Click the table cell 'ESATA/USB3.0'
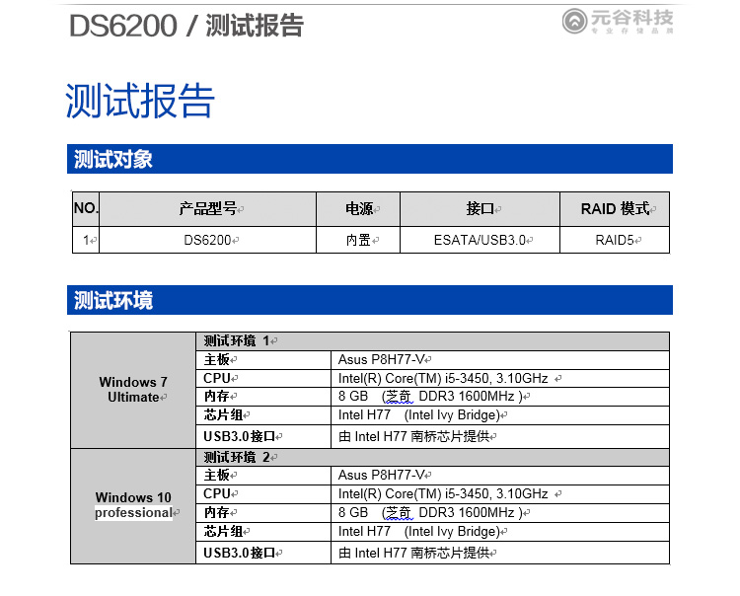 [x=480, y=240]
